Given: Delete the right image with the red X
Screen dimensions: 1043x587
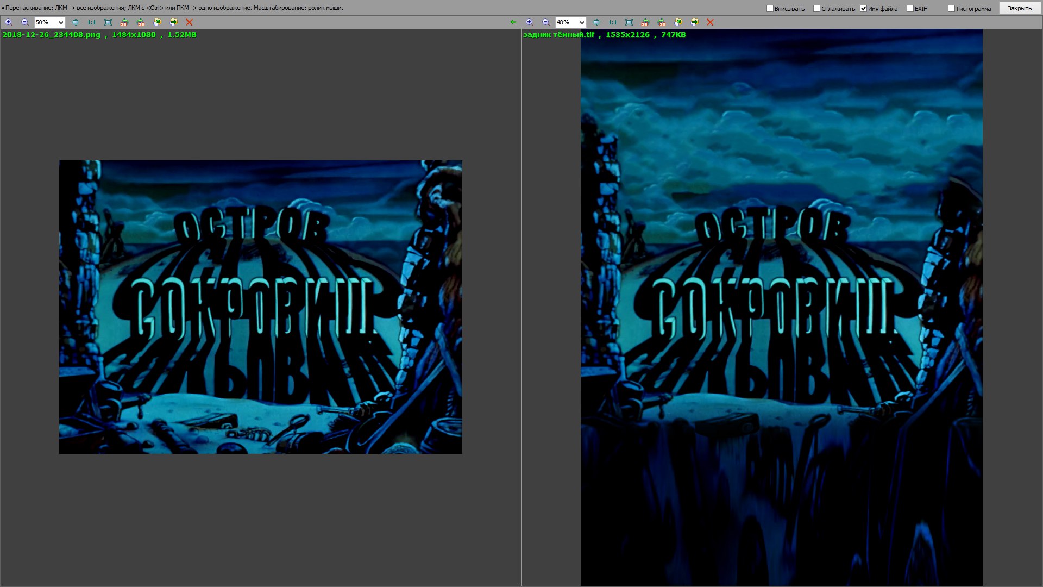Looking at the screenshot, I should (x=710, y=22).
